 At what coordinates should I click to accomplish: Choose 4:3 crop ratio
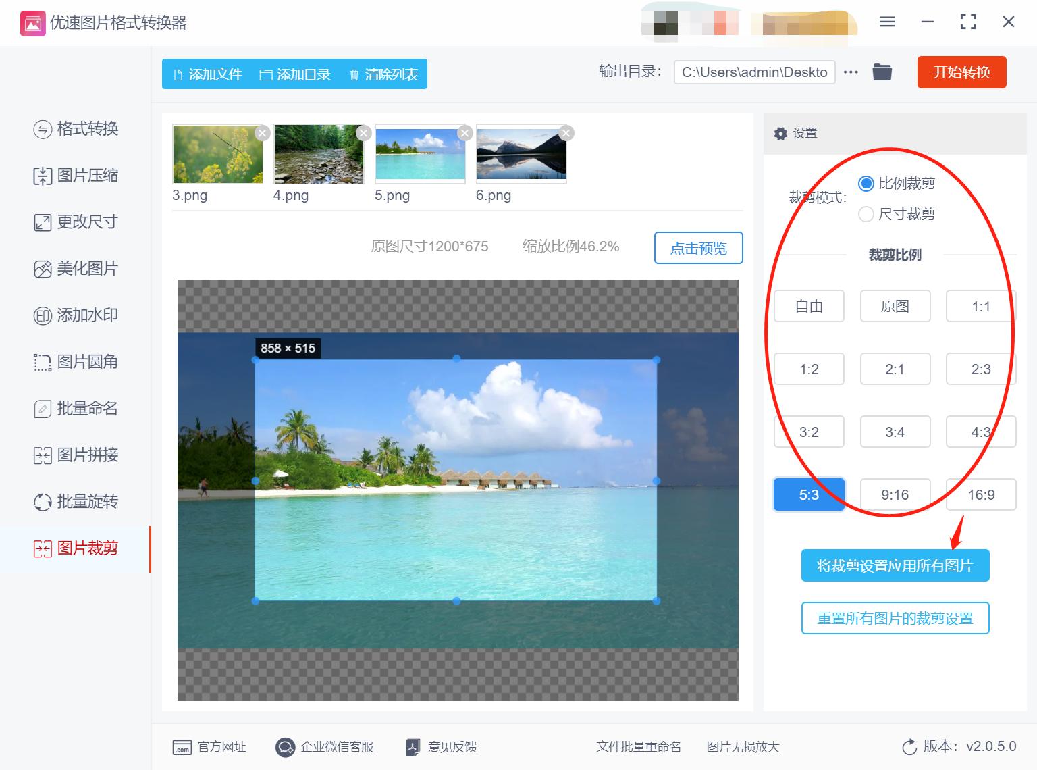(x=981, y=432)
